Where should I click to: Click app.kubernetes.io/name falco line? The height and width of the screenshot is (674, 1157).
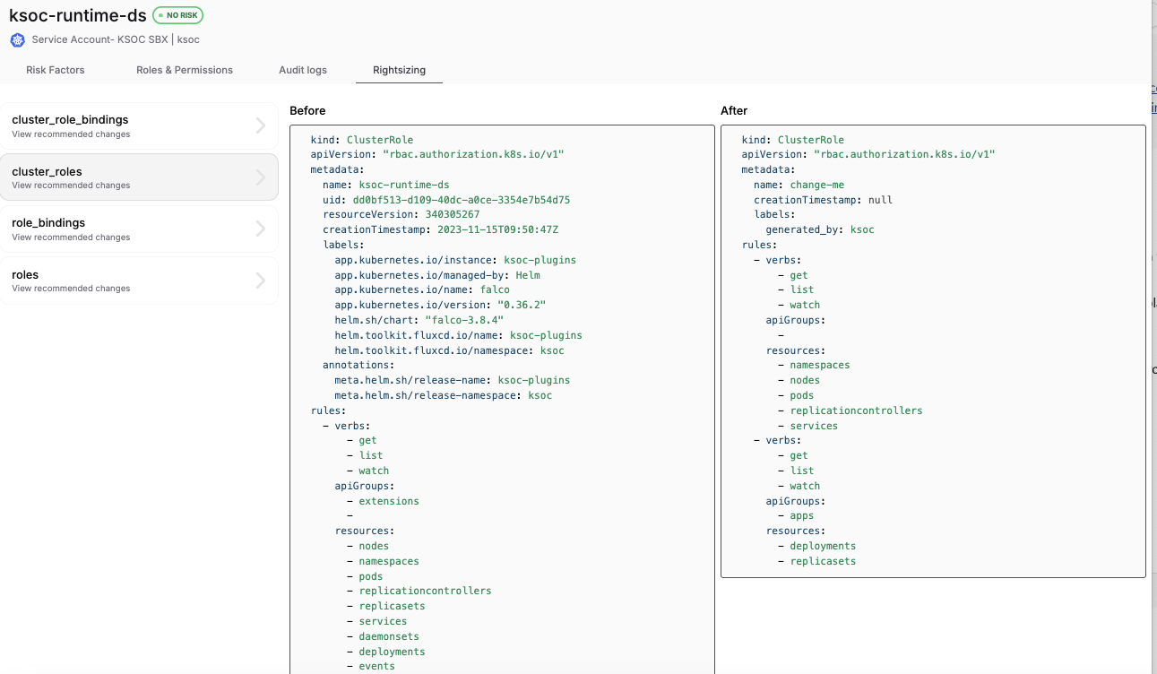(x=422, y=289)
